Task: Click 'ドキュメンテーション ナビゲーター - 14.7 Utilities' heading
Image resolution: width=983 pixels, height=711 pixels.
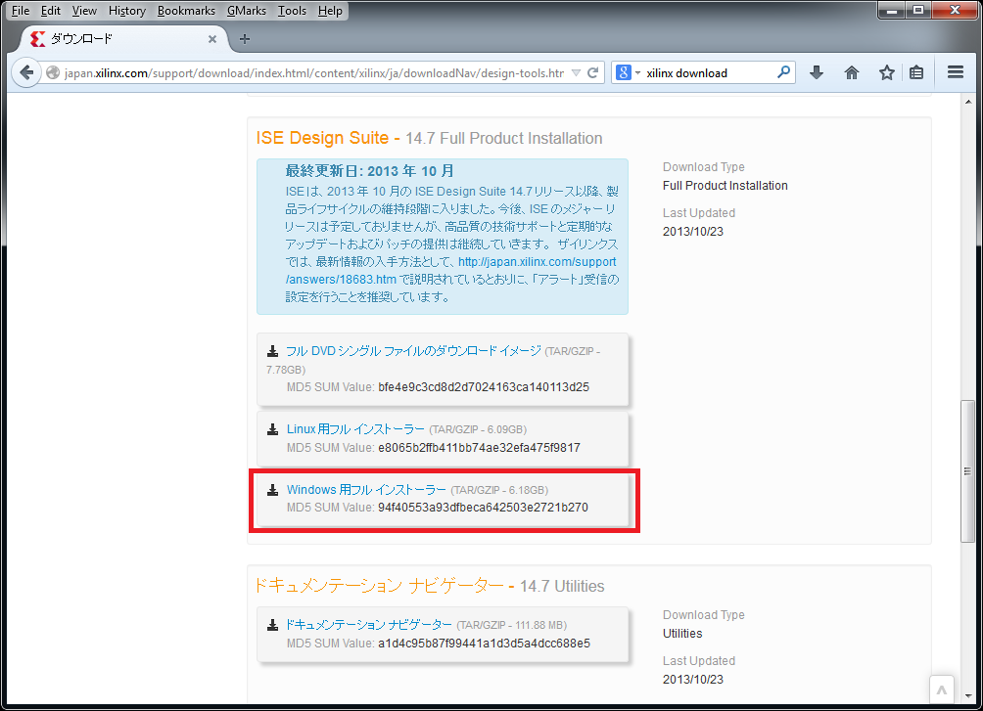Action: point(430,586)
